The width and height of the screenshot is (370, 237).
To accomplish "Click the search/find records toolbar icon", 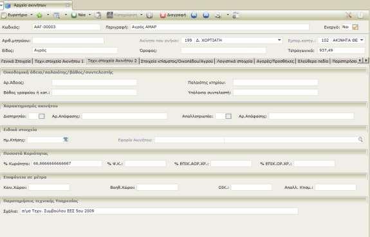I will pos(57,15).
